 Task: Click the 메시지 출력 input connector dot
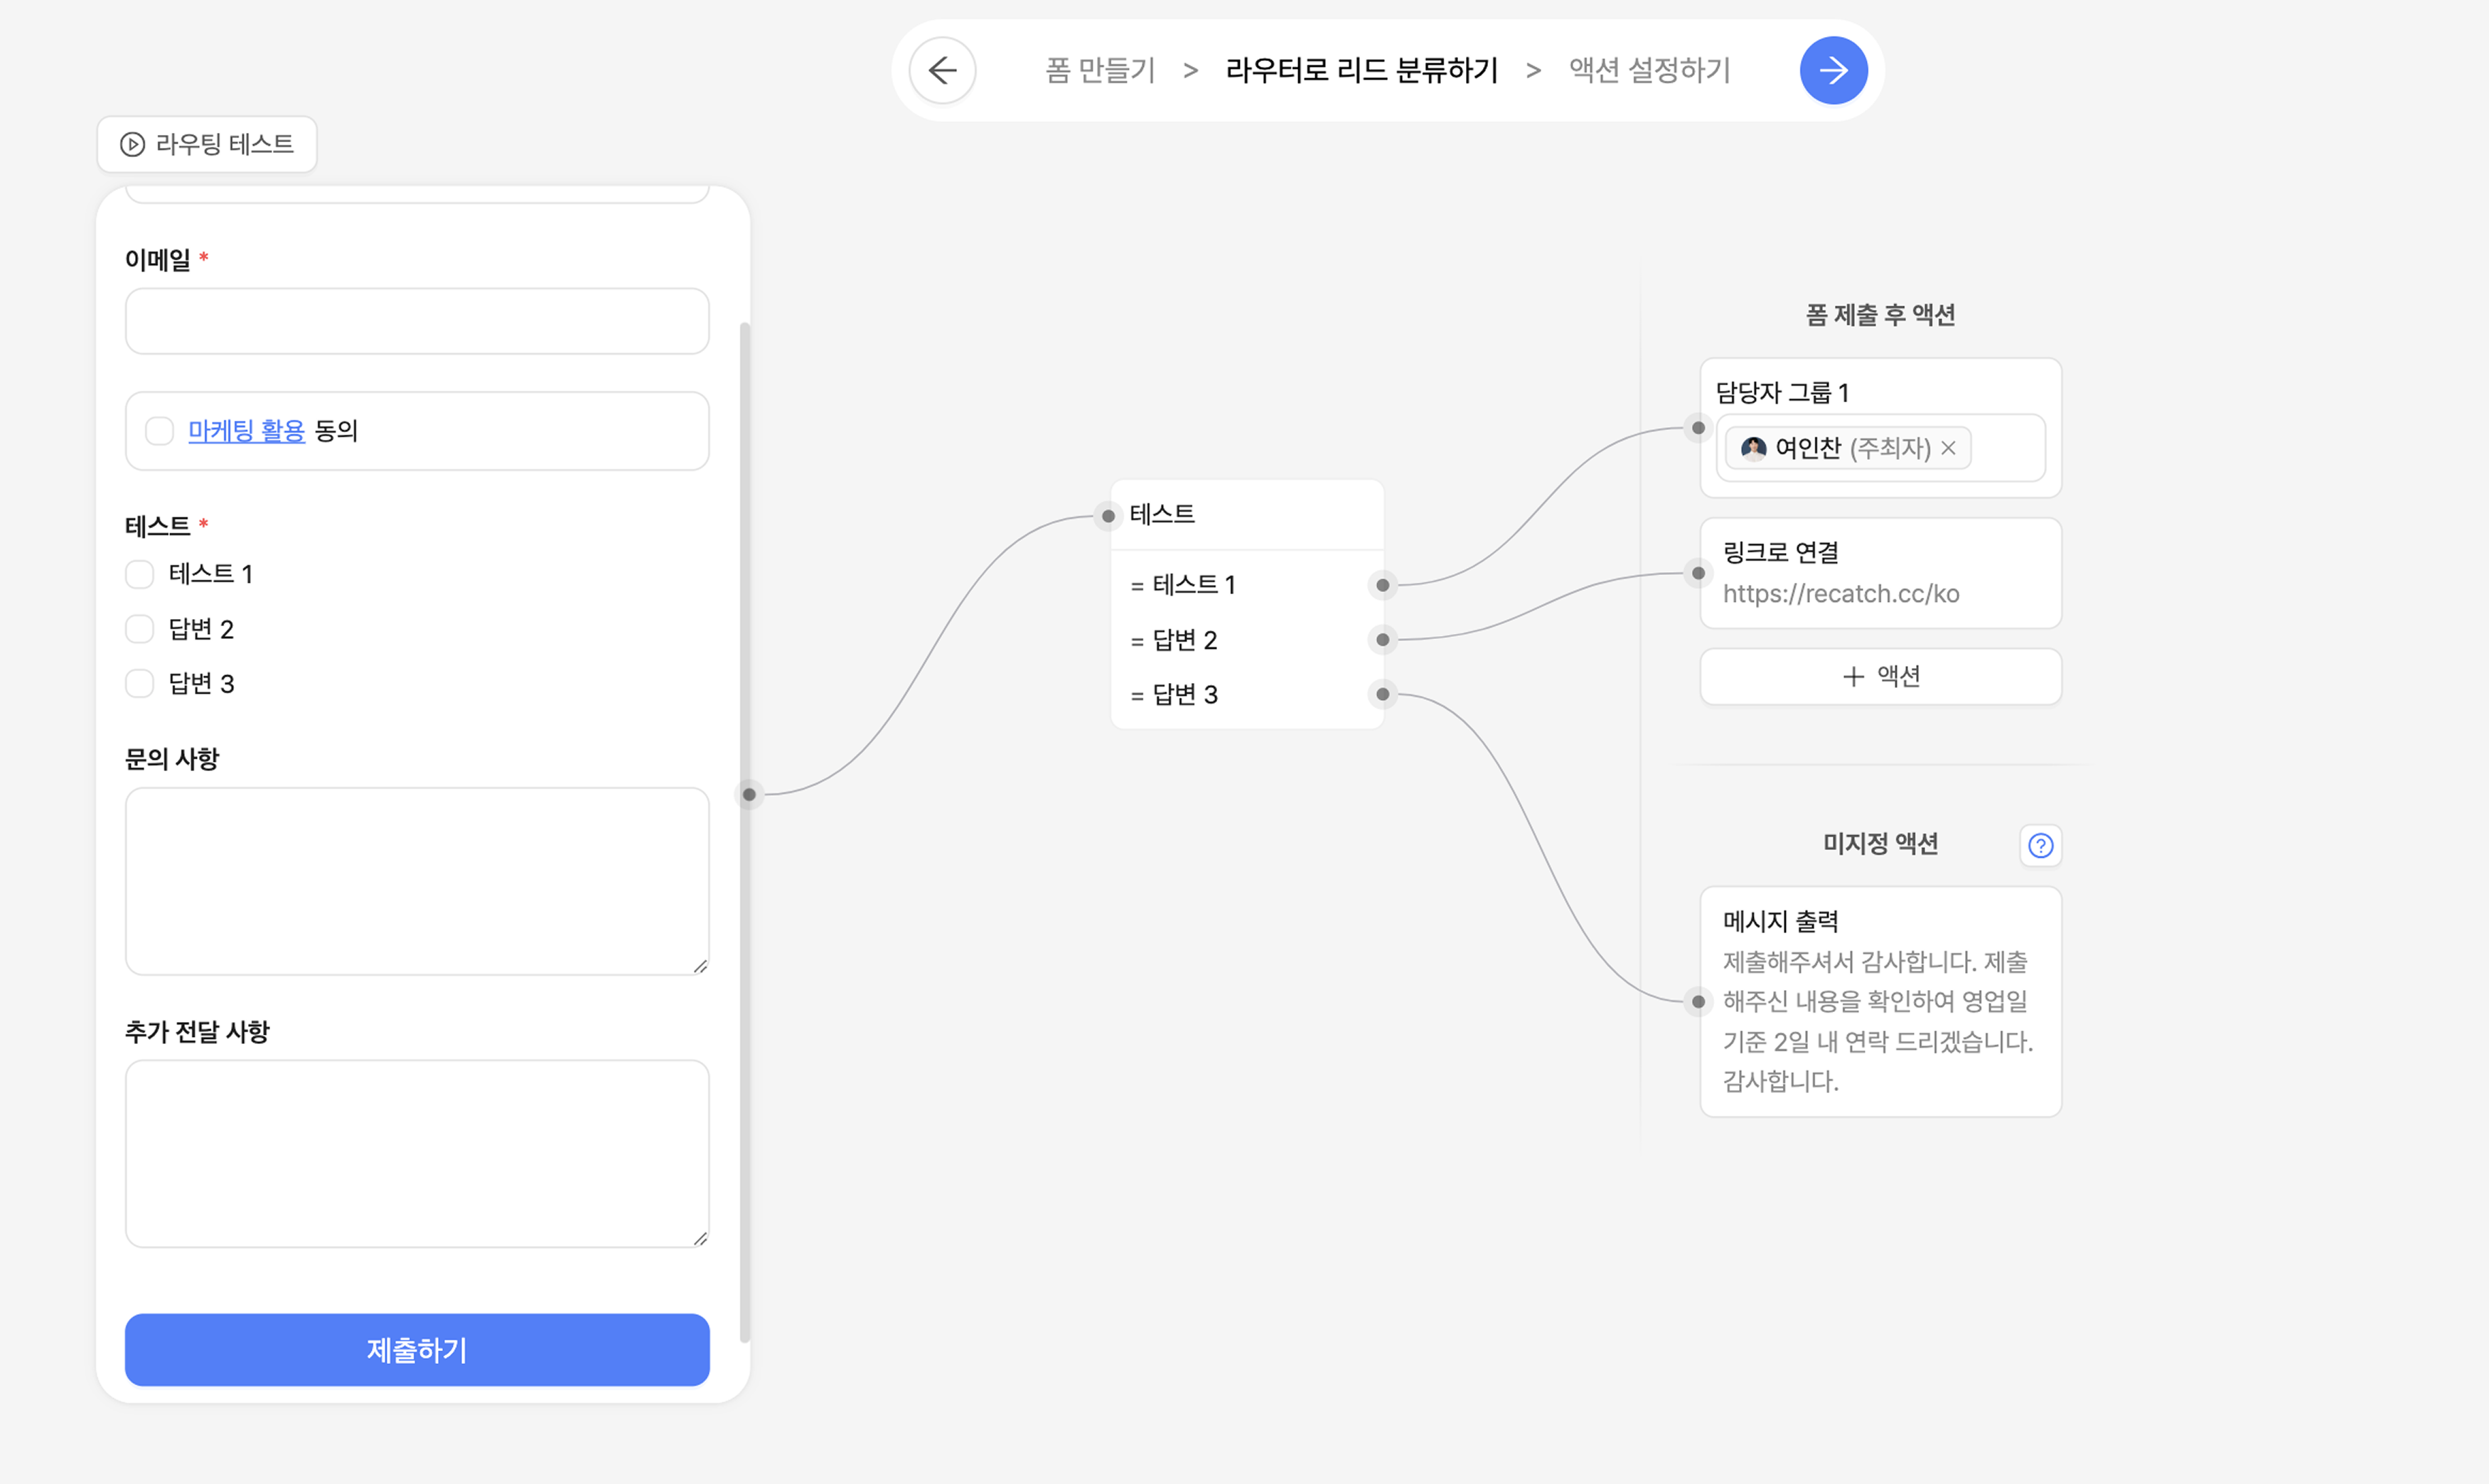(1698, 1001)
